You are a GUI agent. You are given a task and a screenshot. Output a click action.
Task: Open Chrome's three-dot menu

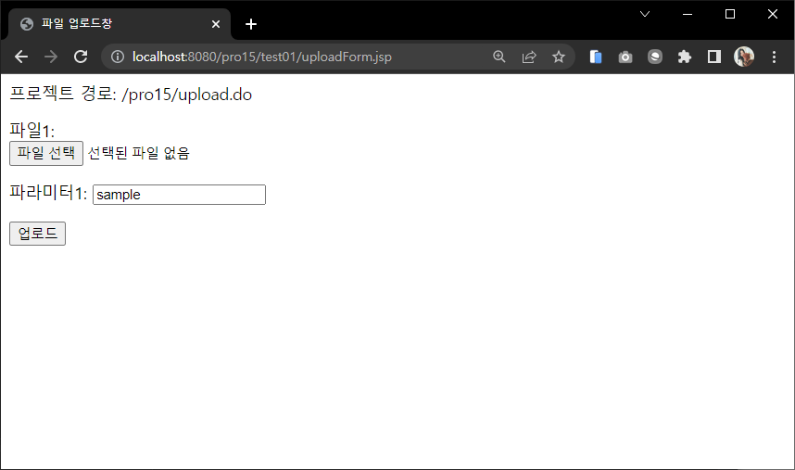(x=775, y=57)
